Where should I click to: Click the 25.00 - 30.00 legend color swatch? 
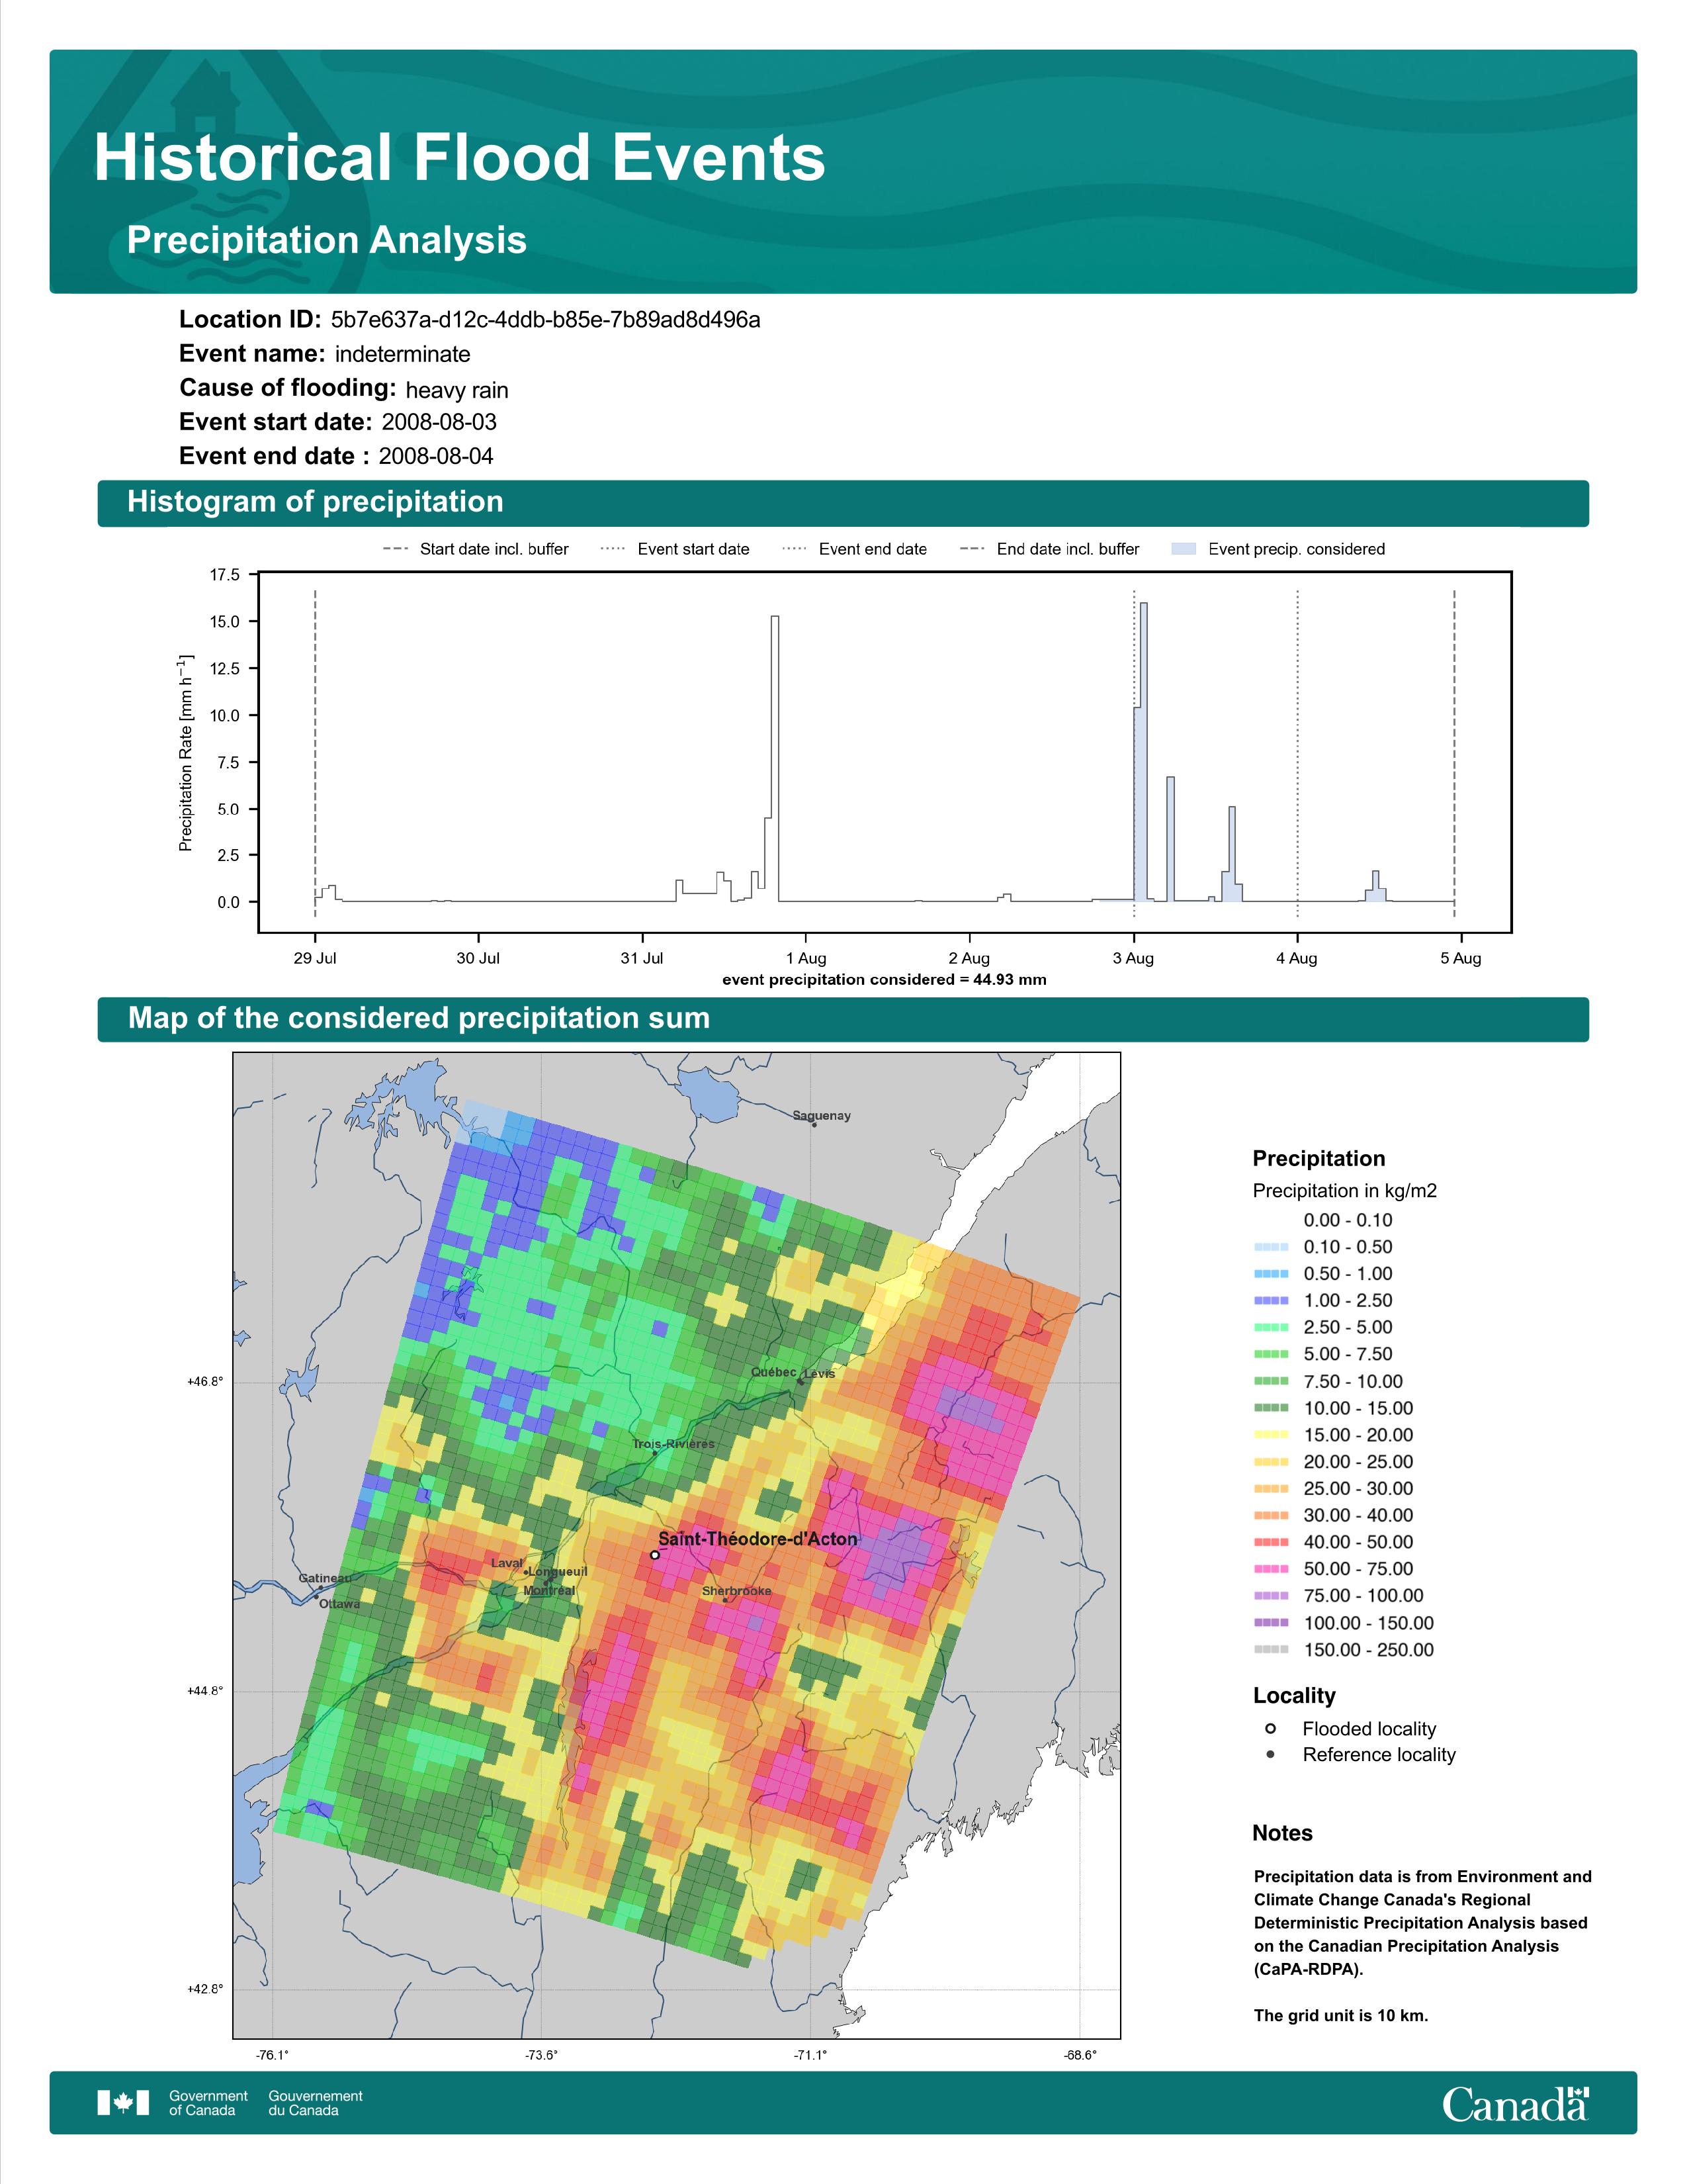pos(1272,1488)
